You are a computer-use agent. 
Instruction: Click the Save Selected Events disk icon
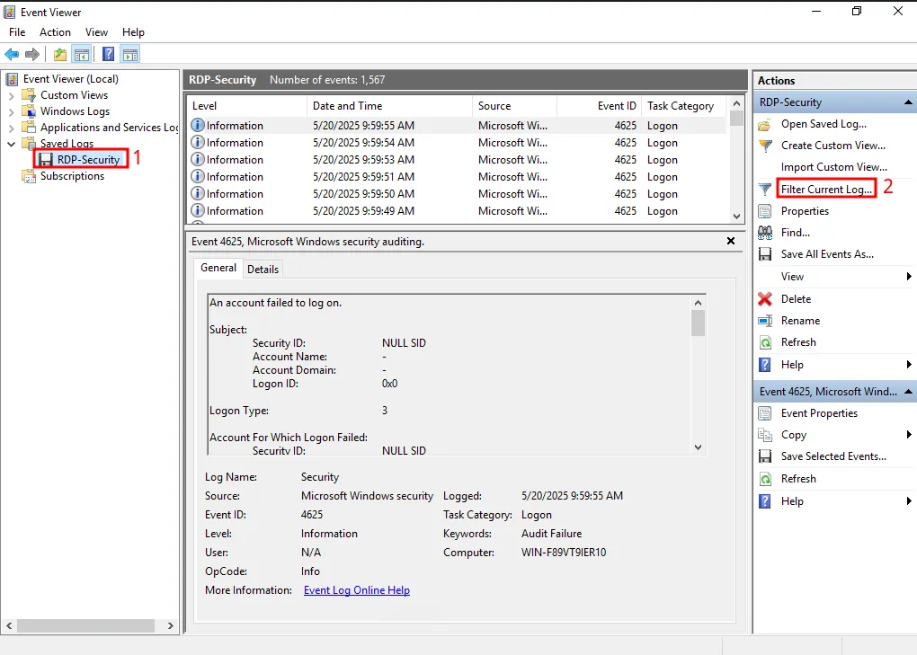coord(765,456)
